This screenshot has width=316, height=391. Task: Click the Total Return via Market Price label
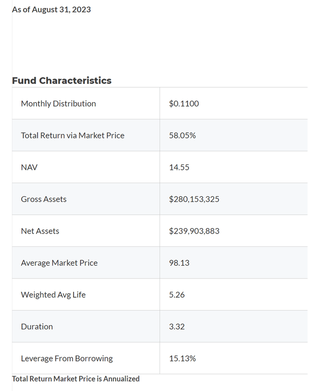[x=73, y=135]
